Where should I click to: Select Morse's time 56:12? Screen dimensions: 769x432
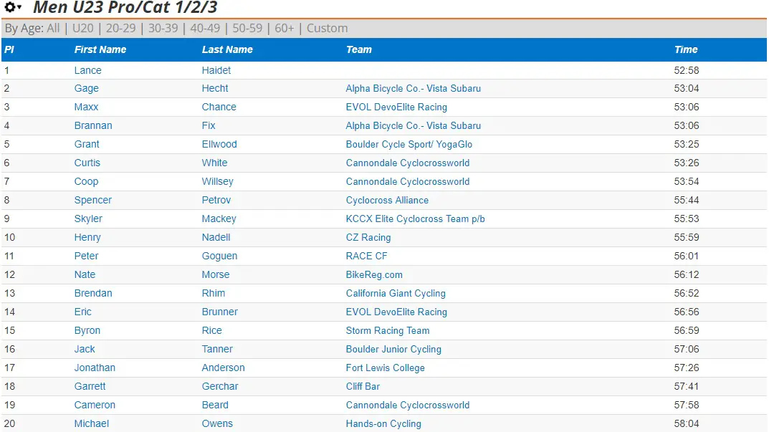click(x=687, y=275)
